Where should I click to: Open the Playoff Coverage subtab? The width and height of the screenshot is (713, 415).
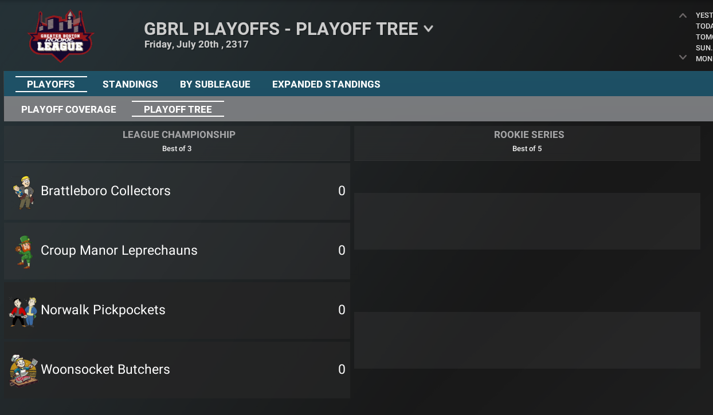coord(69,109)
